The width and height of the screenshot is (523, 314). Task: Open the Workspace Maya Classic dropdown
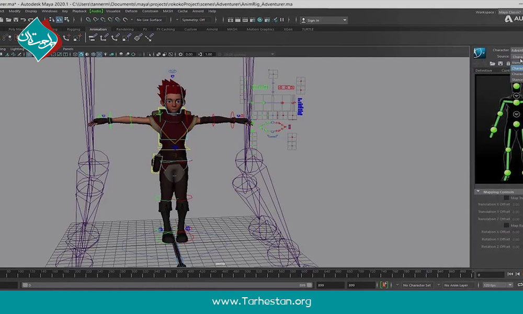coord(510,13)
